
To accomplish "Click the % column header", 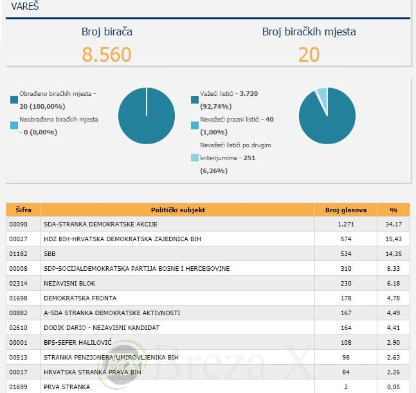I will [x=392, y=210].
